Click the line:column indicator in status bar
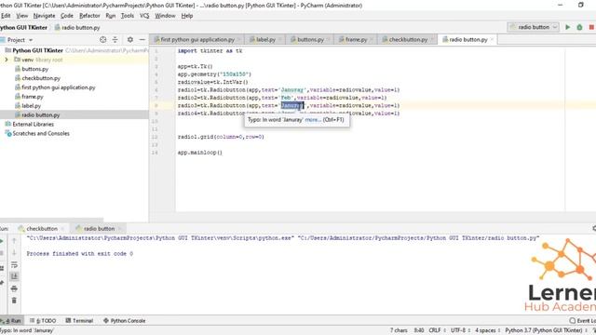This screenshot has width=596, height=335. (x=419, y=330)
